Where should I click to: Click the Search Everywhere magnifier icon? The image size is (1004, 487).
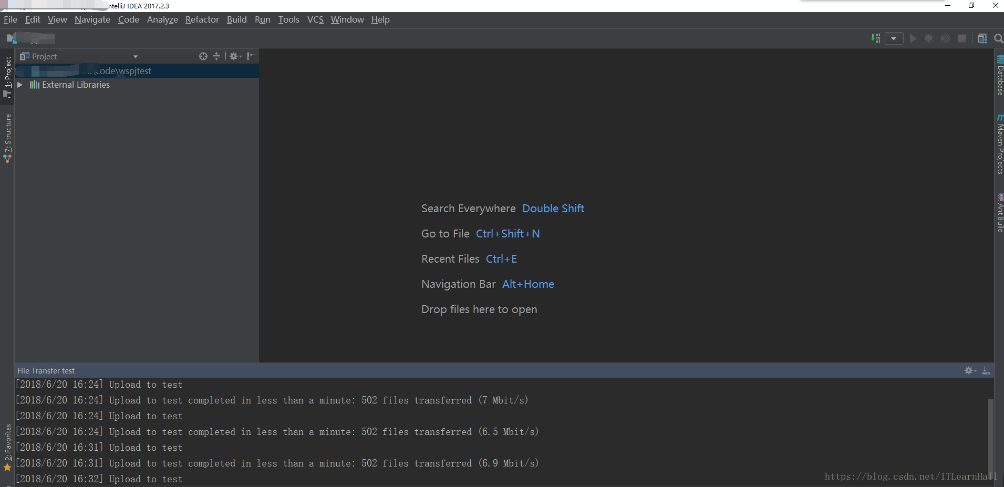998,38
